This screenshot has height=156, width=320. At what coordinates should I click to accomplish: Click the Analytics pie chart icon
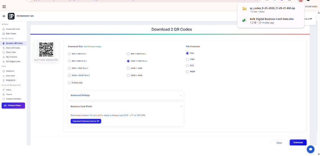pyautogui.click(x=3, y=71)
